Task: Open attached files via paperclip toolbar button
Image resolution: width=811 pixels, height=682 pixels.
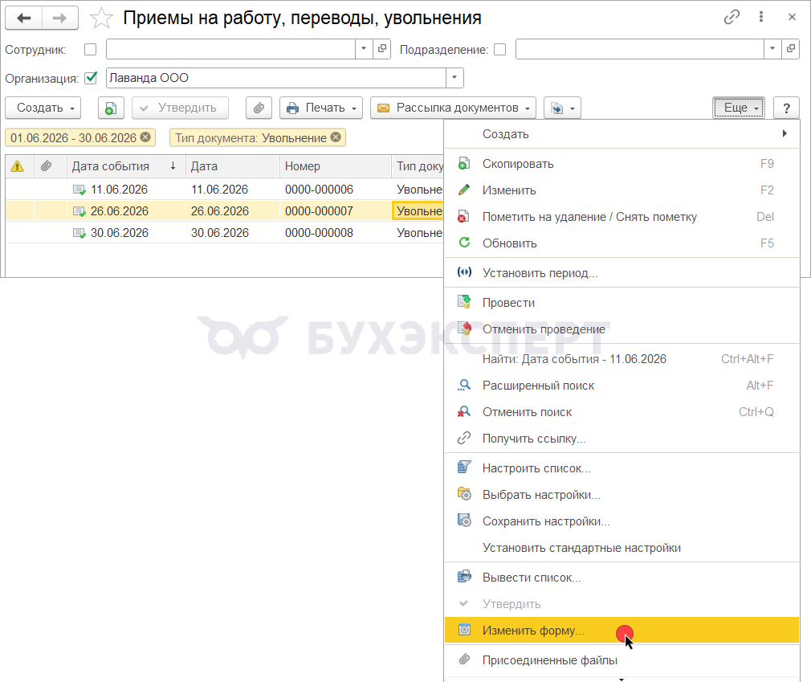Action: click(x=259, y=108)
